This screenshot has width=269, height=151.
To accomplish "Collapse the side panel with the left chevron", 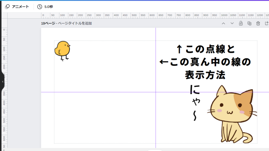I will click(x=3, y=82).
